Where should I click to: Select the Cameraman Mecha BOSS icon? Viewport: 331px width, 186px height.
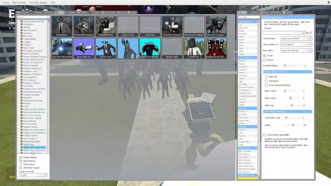(x=62, y=48)
